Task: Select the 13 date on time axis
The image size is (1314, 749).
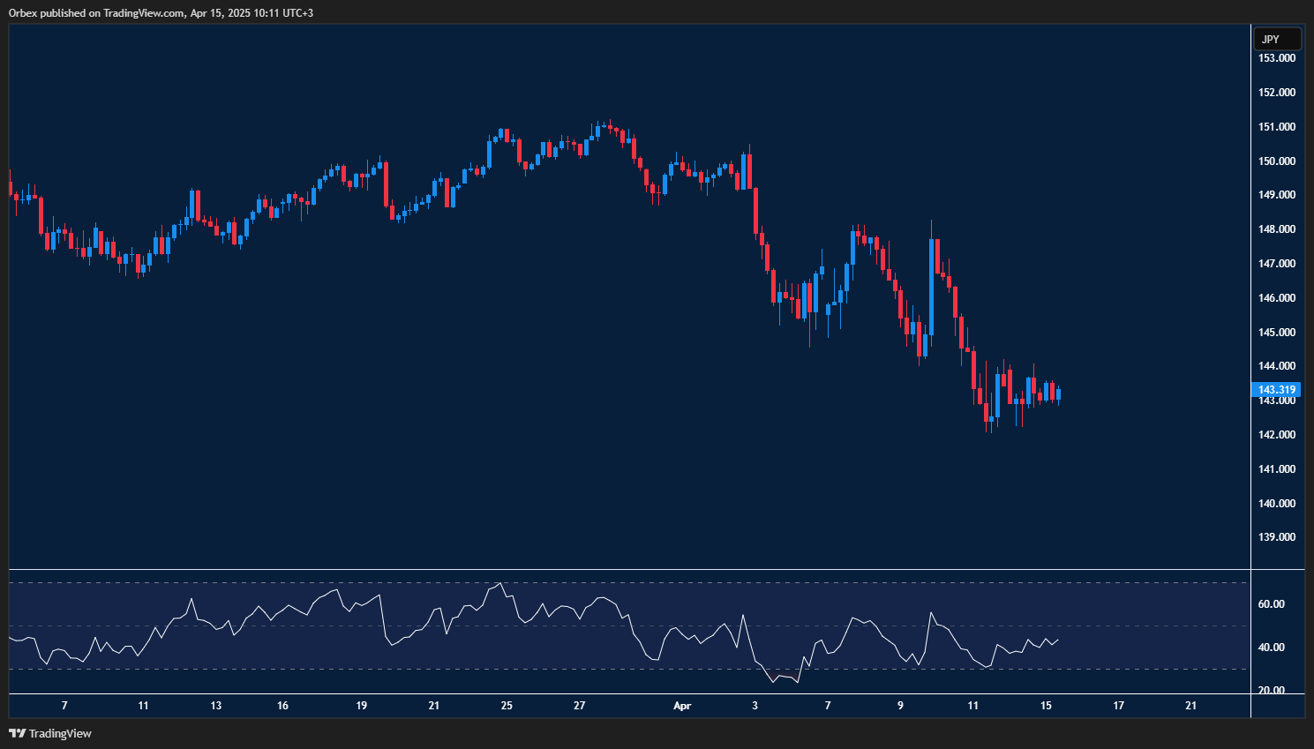Action: click(216, 706)
